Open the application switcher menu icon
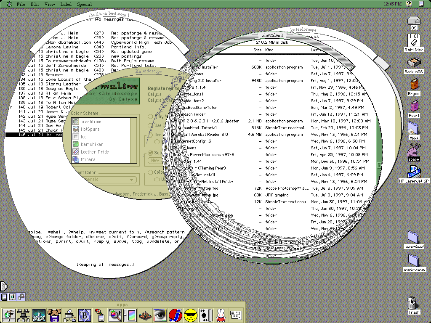 coord(421,4)
